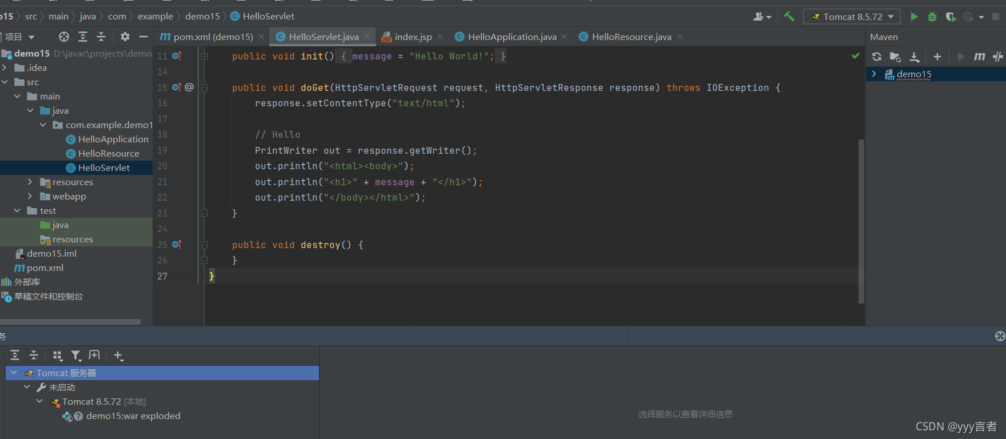Collapse all in the project tree toolbar
Image resolution: width=1006 pixels, height=439 pixels.
click(101, 37)
